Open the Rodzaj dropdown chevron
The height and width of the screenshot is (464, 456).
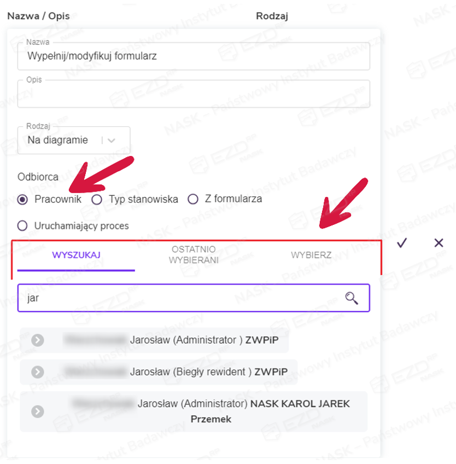pos(112,141)
